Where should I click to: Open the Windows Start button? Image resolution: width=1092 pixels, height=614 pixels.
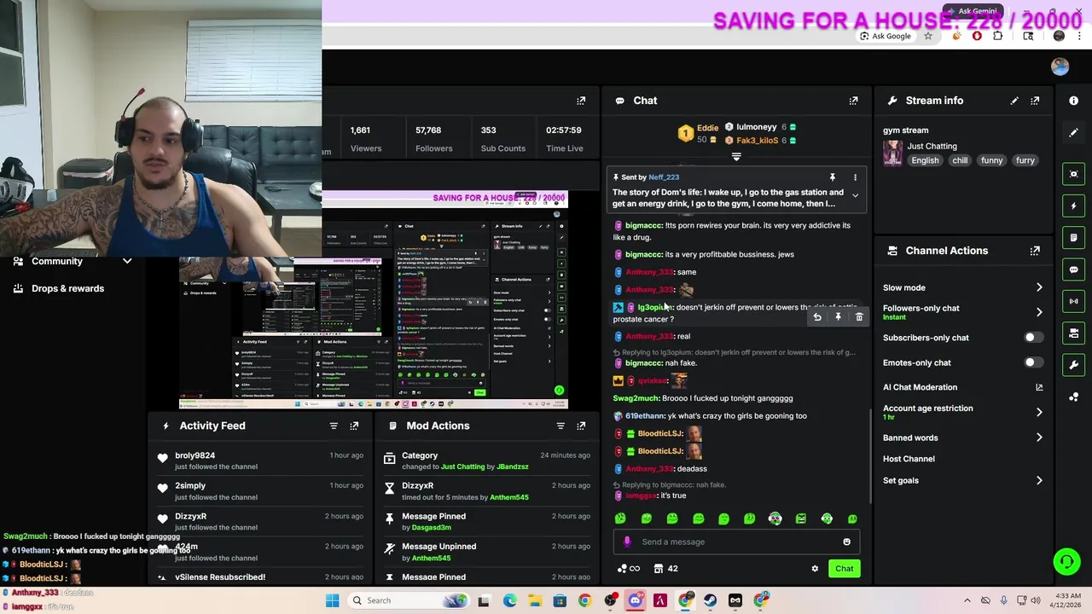click(332, 600)
